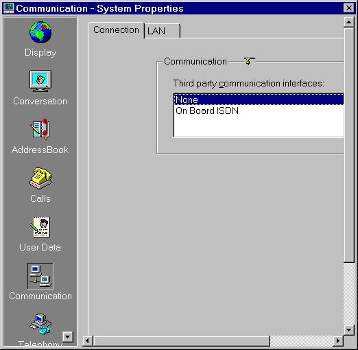Close the System Properties window
Screen dimensions: 358x350
349,8
